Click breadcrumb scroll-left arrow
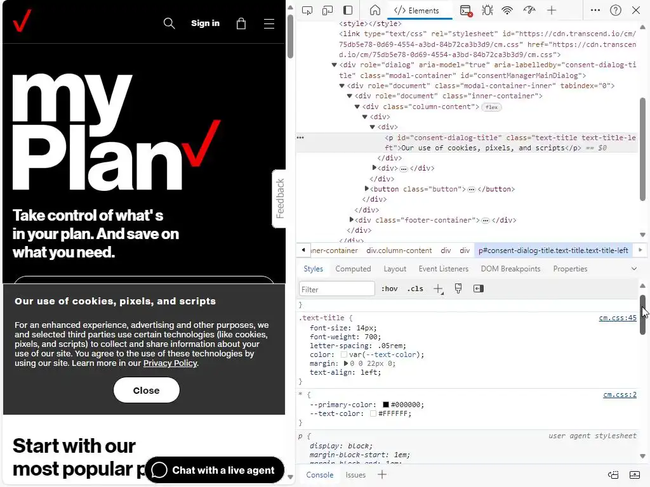650x487 pixels. click(x=303, y=250)
